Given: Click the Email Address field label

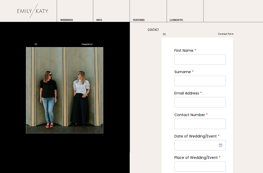Looking at the screenshot, I should 186,93.
